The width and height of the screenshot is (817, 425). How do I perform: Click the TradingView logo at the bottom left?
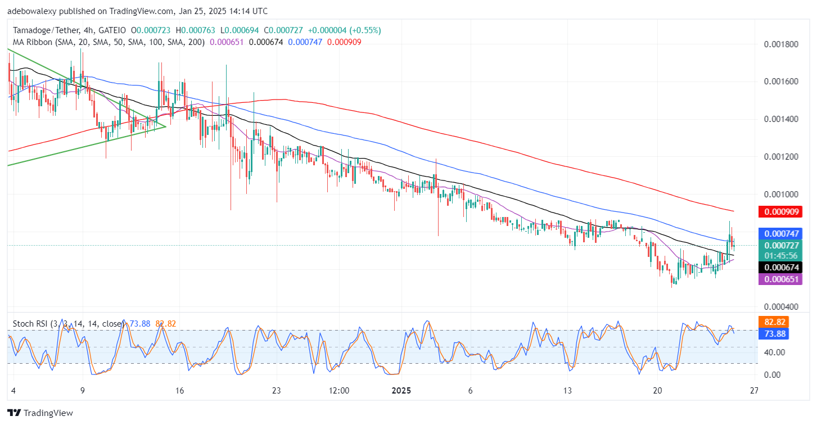tap(40, 413)
